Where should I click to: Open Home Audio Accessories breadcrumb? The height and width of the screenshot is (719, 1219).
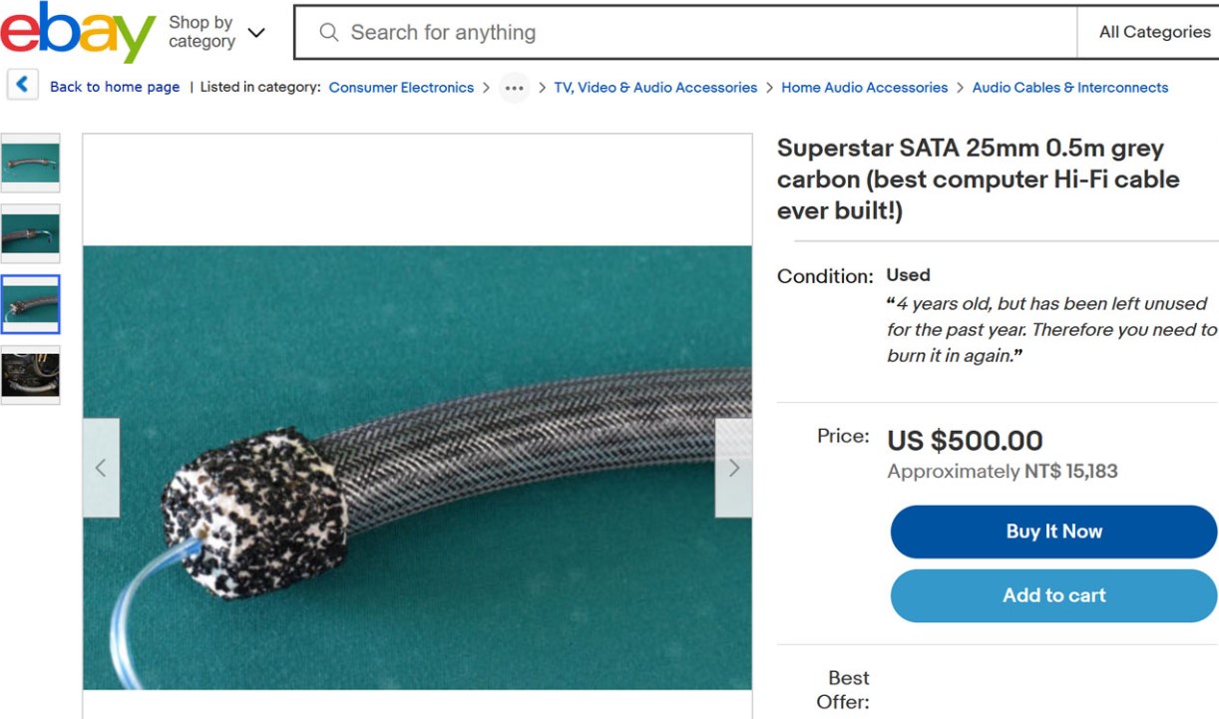coord(864,88)
